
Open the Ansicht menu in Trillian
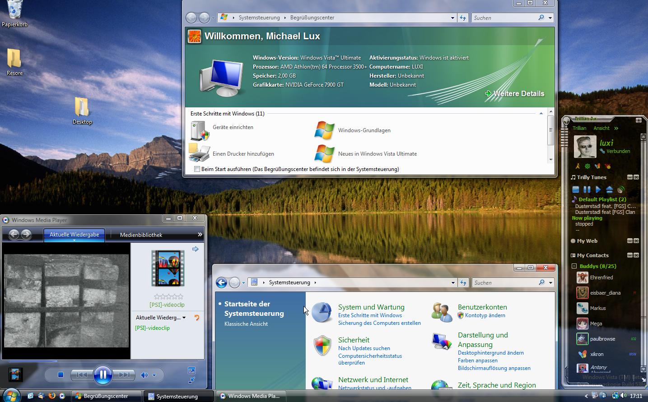[x=601, y=128]
